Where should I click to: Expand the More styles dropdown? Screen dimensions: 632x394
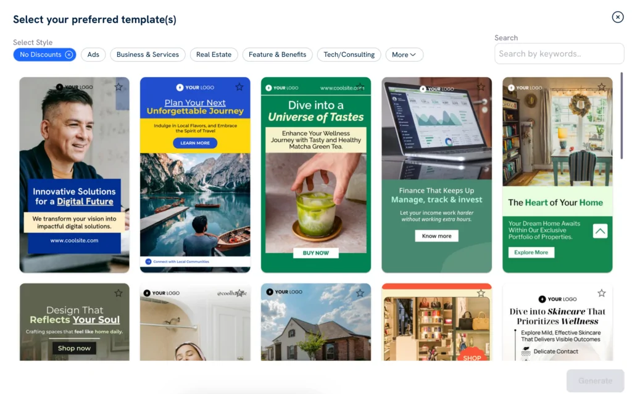pos(404,54)
